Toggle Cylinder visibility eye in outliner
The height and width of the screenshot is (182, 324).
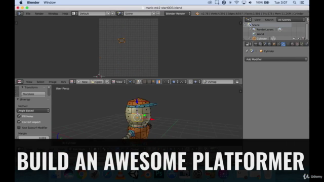[294, 38]
